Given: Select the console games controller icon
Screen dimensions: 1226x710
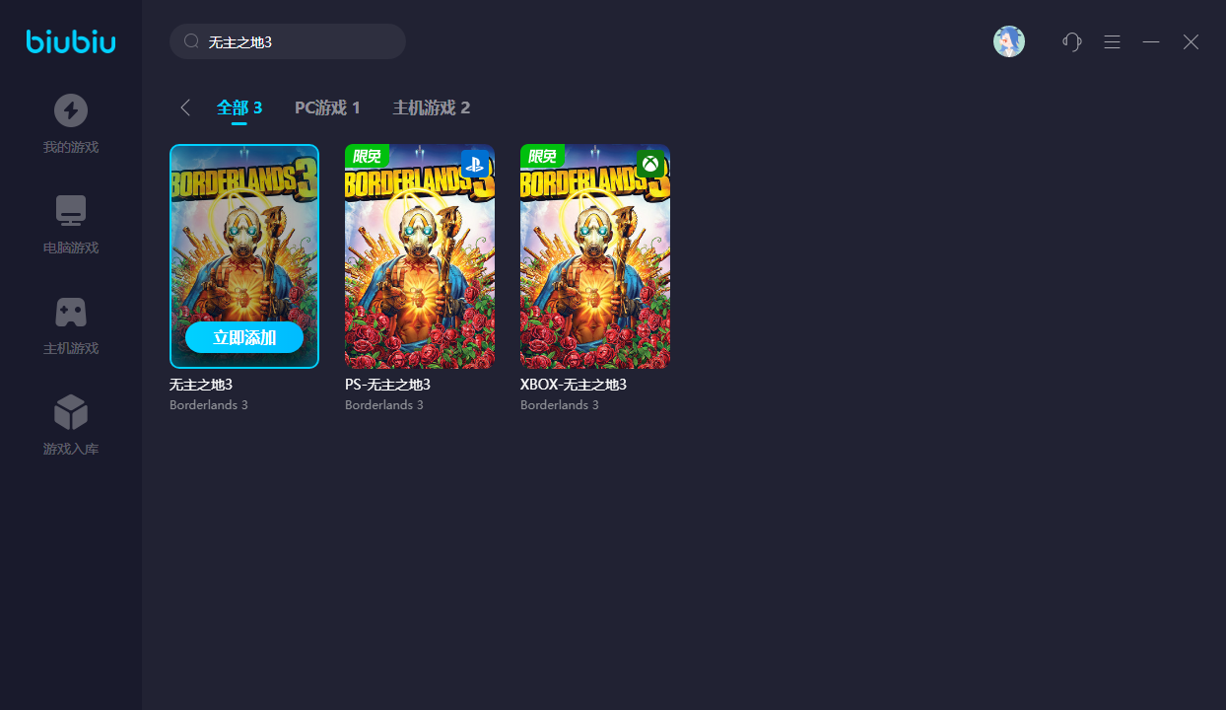Looking at the screenshot, I should point(71,312).
